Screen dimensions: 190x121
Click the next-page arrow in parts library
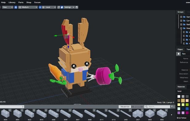[x=172, y=115]
